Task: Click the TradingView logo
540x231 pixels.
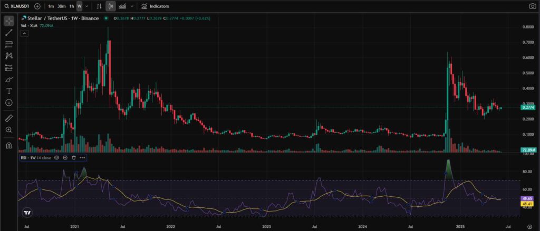Action: pyautogui.click(x=27, y=213)
